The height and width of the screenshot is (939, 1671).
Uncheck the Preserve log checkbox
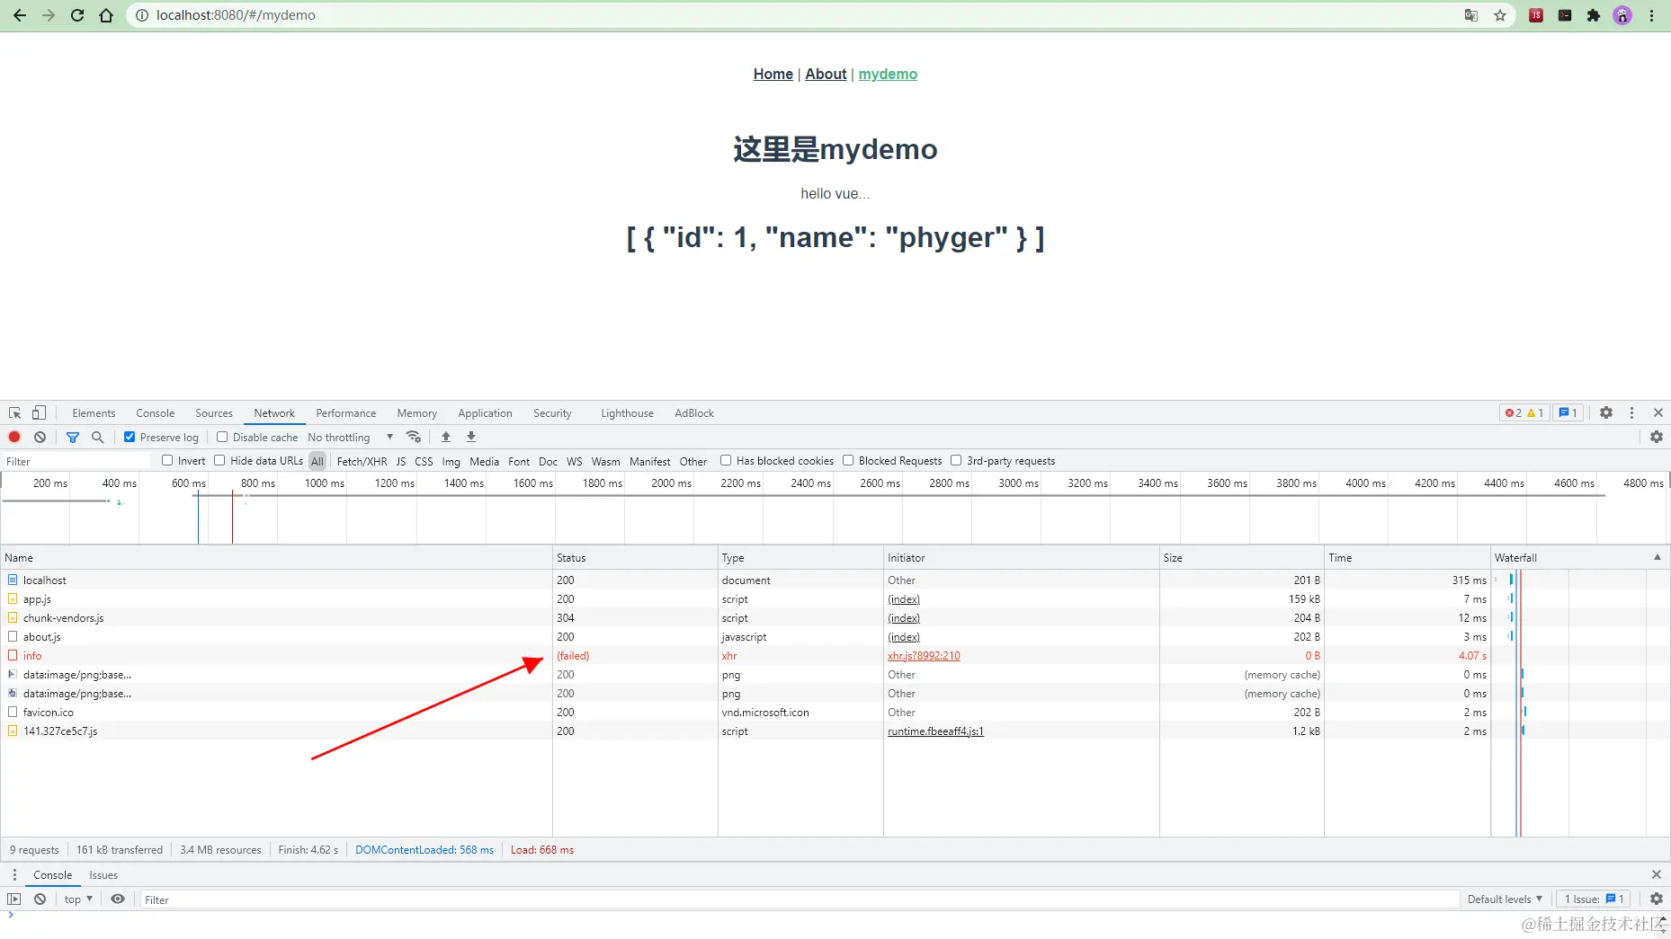tap(130, 438)
